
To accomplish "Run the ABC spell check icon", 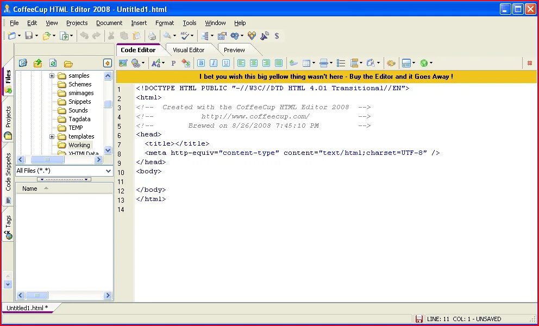I will (x=185, y=35).
